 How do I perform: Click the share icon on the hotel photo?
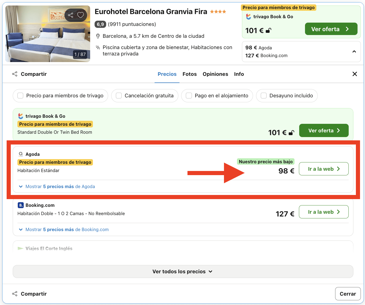pyautogui.click(x=71, y=15)
